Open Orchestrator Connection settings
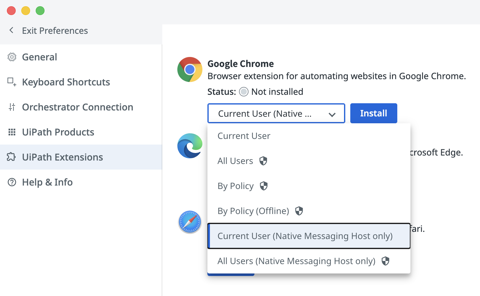The width and height of the screenshot is (480, 296). pos(81,107)
